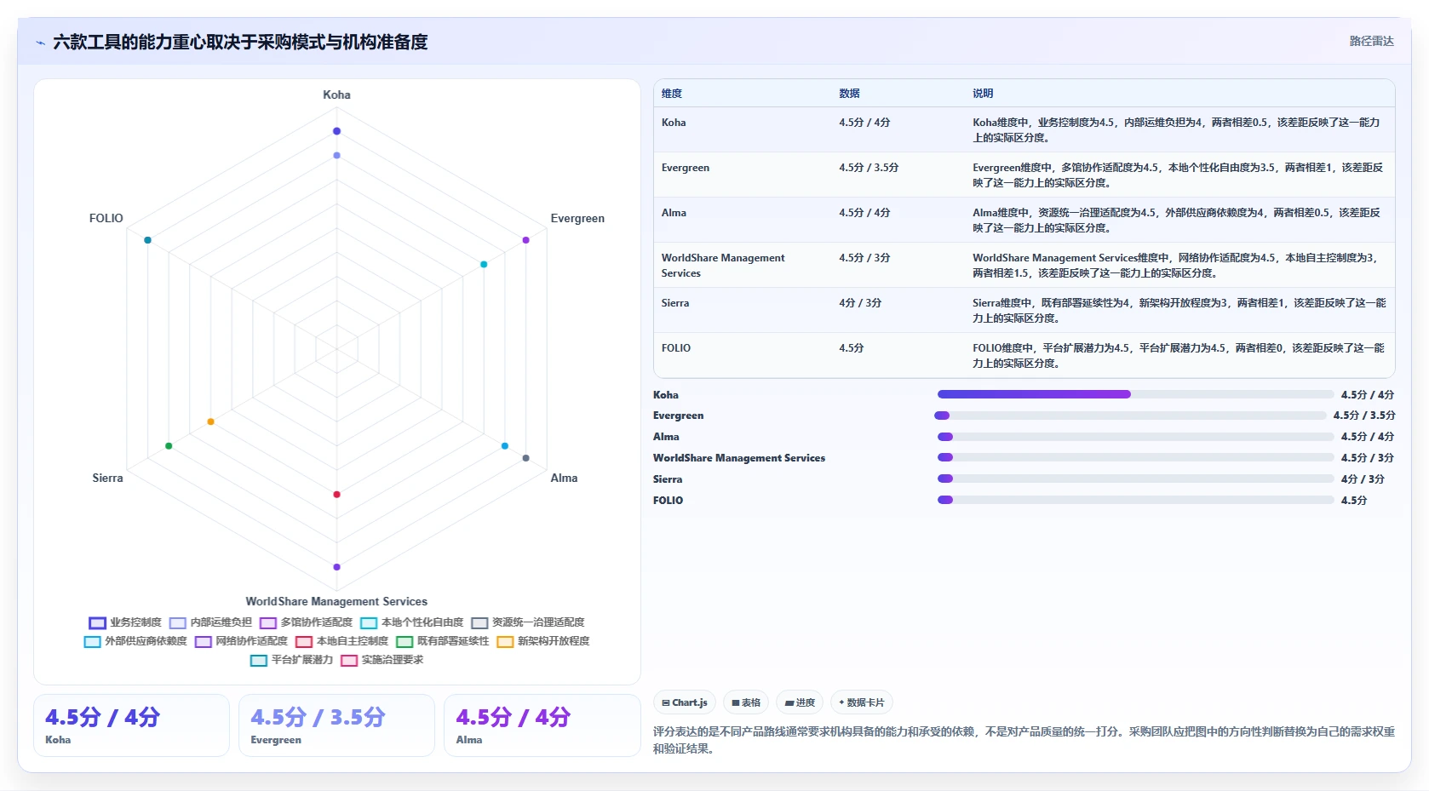Screen dimensions: 1429x791
Task: Click the red WorldShare radar data point
Action: (x=336, y=495)
